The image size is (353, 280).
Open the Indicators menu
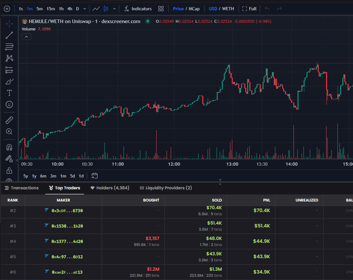(x=138, y=9)
